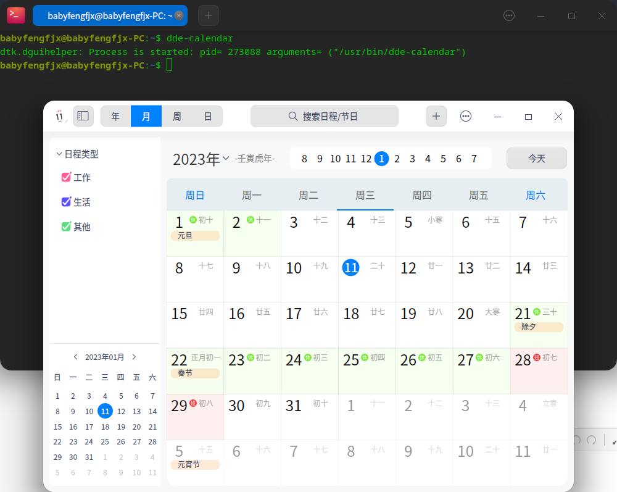The image size is (617, 492).
Task: Open new terminal tab with plus icon
Action: pos(209,15)
